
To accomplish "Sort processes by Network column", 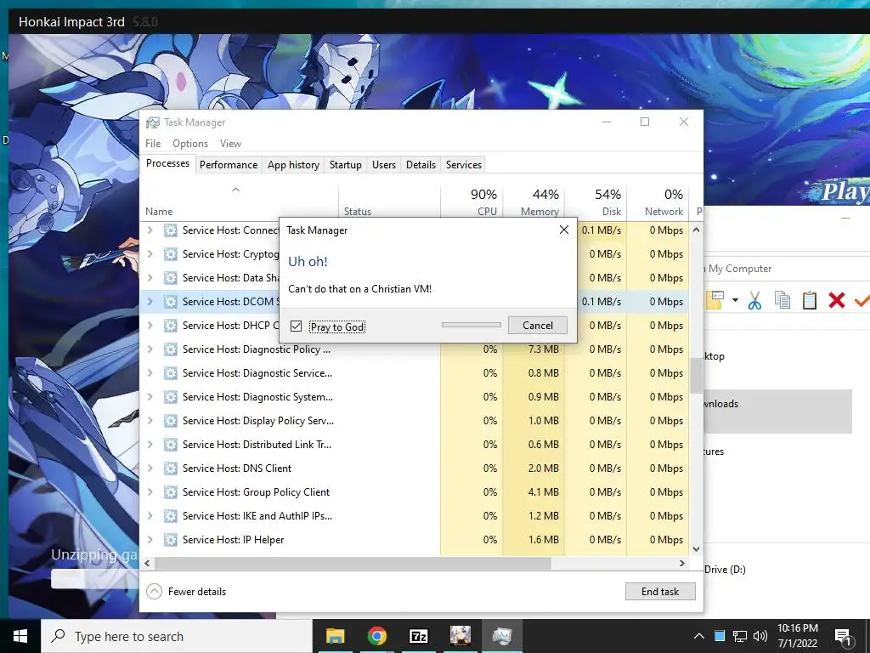I will [658, 202].
